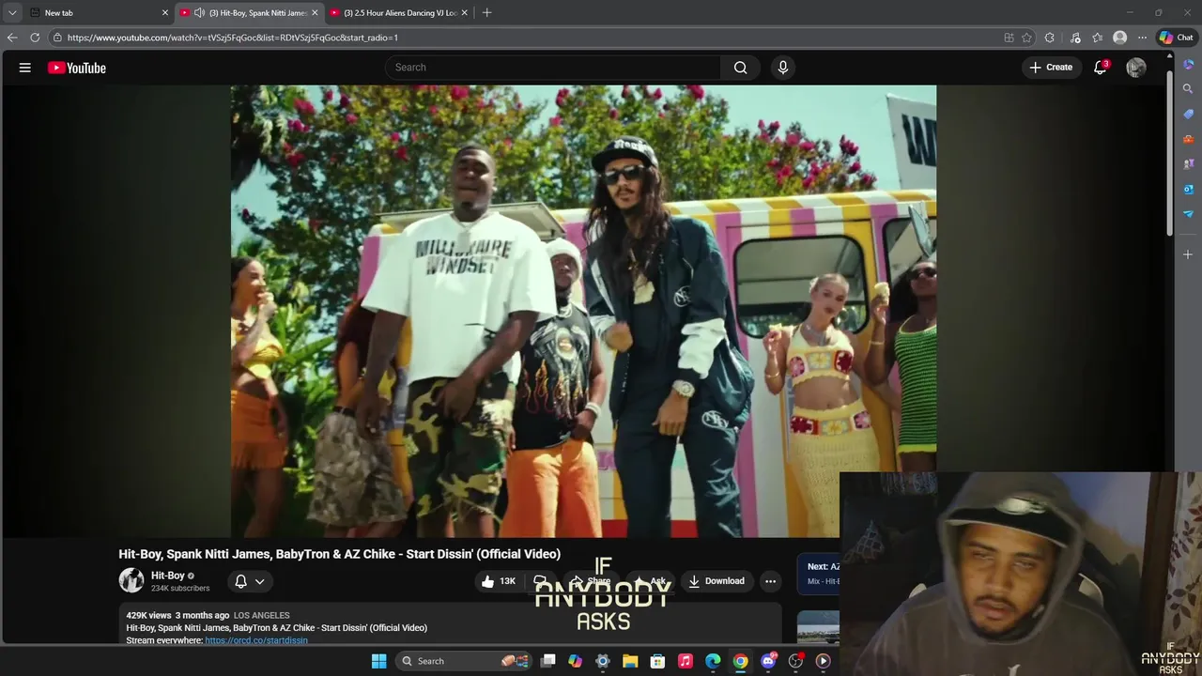Expand the notification options dropdown beside the bell

[260, 581]
